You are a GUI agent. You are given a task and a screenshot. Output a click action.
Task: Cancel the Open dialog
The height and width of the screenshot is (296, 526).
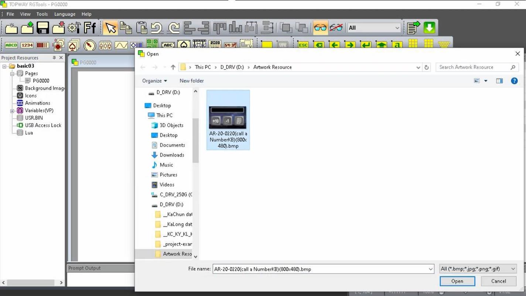498,281
